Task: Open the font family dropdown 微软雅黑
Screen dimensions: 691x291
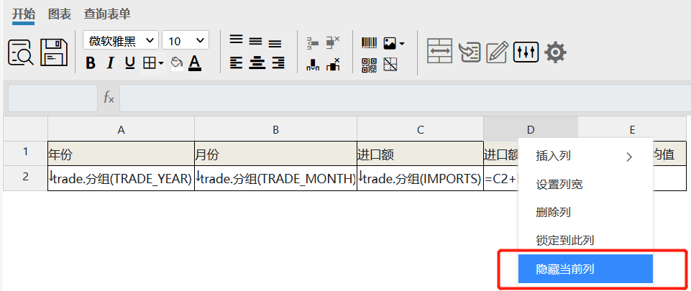Action: tap(120, 41)
